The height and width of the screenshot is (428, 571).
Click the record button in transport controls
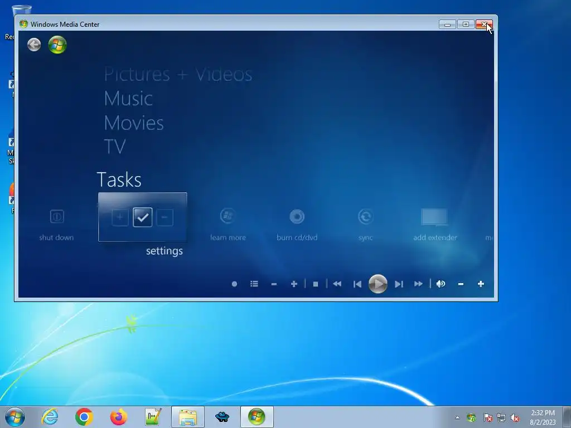[x=235, y=284]
